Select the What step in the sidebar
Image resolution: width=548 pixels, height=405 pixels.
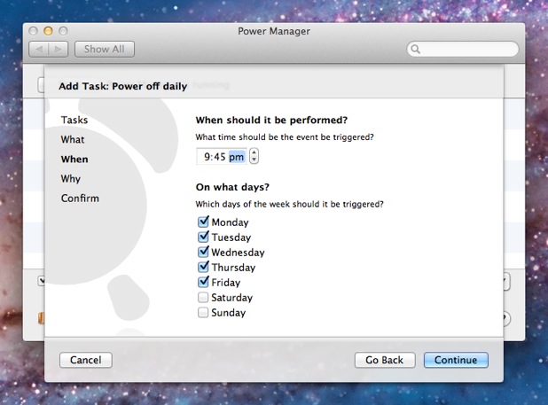[73, 140]
